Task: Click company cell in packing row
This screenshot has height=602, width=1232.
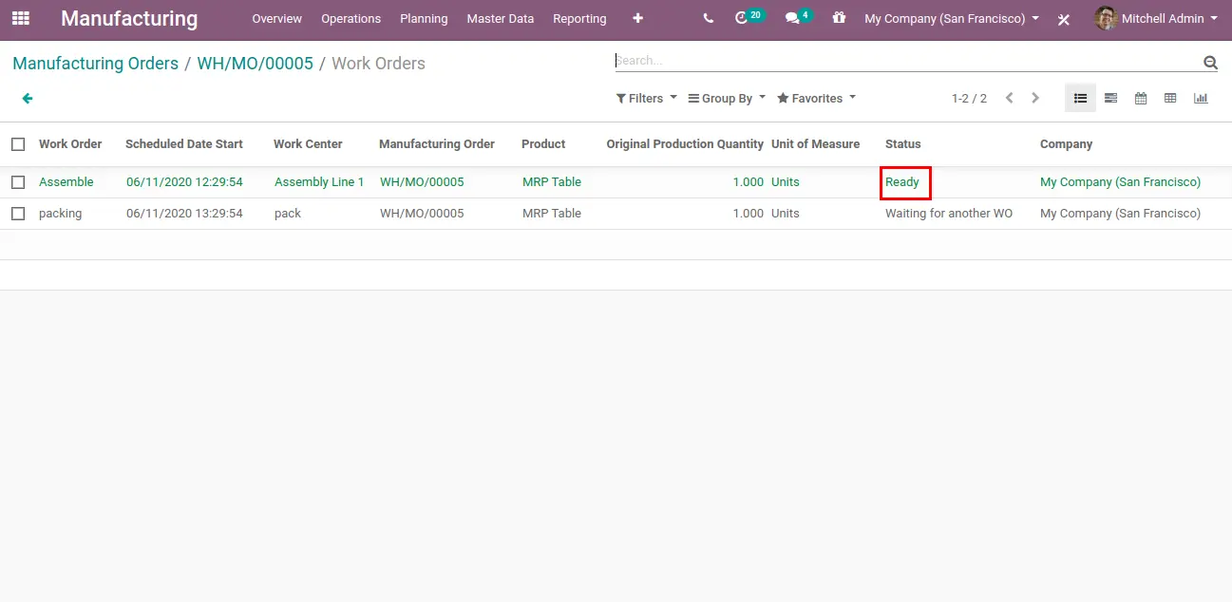Action: (x=1120, y=214)
